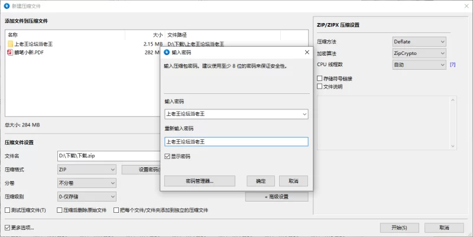Open the 压缩格式 ZIP dropdown
473x237 pixels.
point(87,170)
